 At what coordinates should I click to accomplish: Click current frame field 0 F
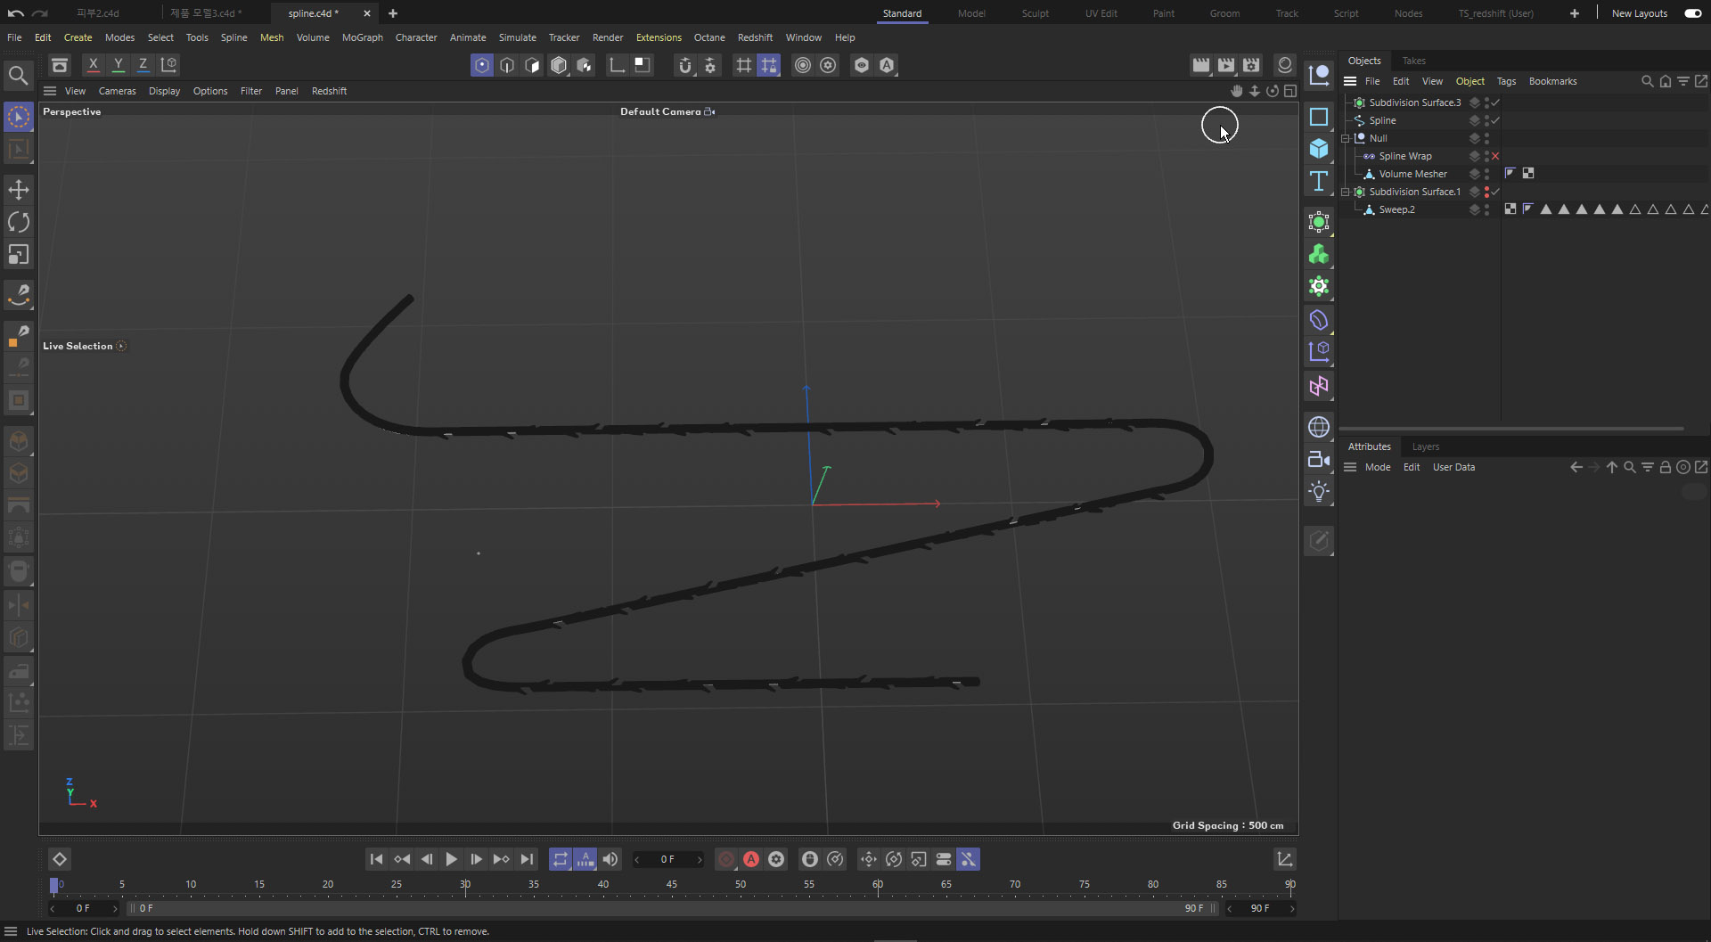click(667, 859)
